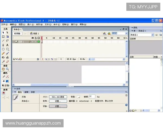Expand the 颜色 panel
Image resolution: width=163 pixels, height=130 pixels.
click(132, 28)
